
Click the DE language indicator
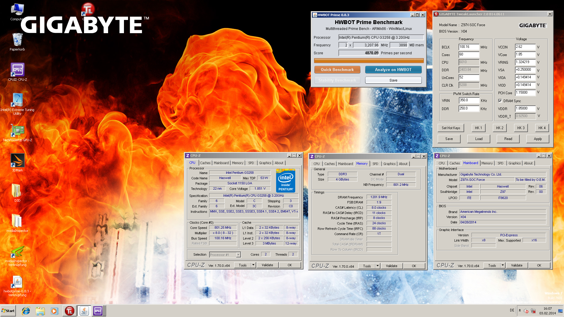click(x=512, y=310)
